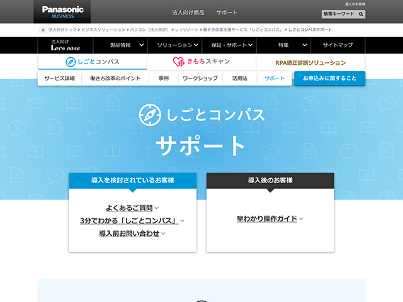Click chevron beside 導入前お問い合わせ
Image resolution: width=403 pixels, height=302 pixels.
coord(163,233)
